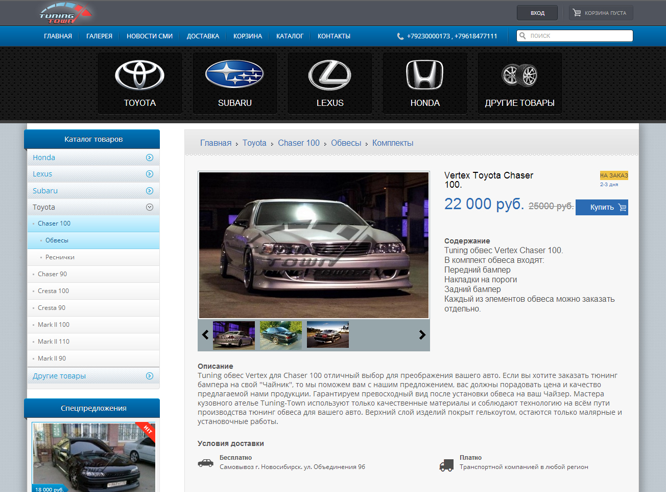Go to Chaser 100 breadcrumb link
The height and width of the screenshot is (492, 666).
coord(299,143)
